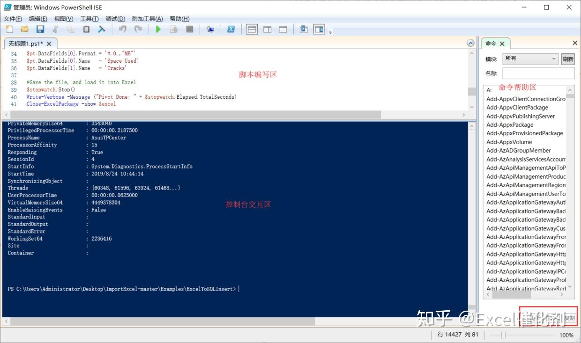The image size is (581, 343).
Task: Toggle the Show Command Add-on icon
Action: (319, 29)
